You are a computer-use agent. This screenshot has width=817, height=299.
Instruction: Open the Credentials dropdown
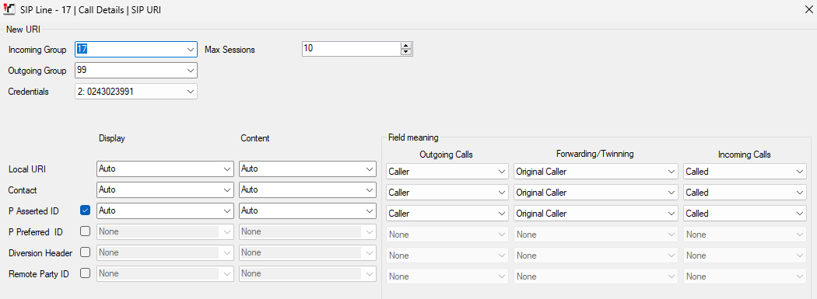coord(190,92)
